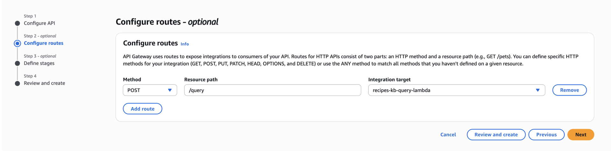Click the Step 1 Configure API circle marker

tap(18, 23)
